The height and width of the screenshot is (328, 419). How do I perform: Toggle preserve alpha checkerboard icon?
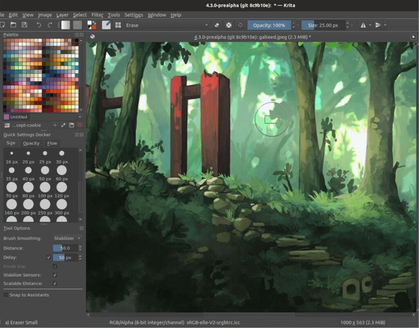229,25
